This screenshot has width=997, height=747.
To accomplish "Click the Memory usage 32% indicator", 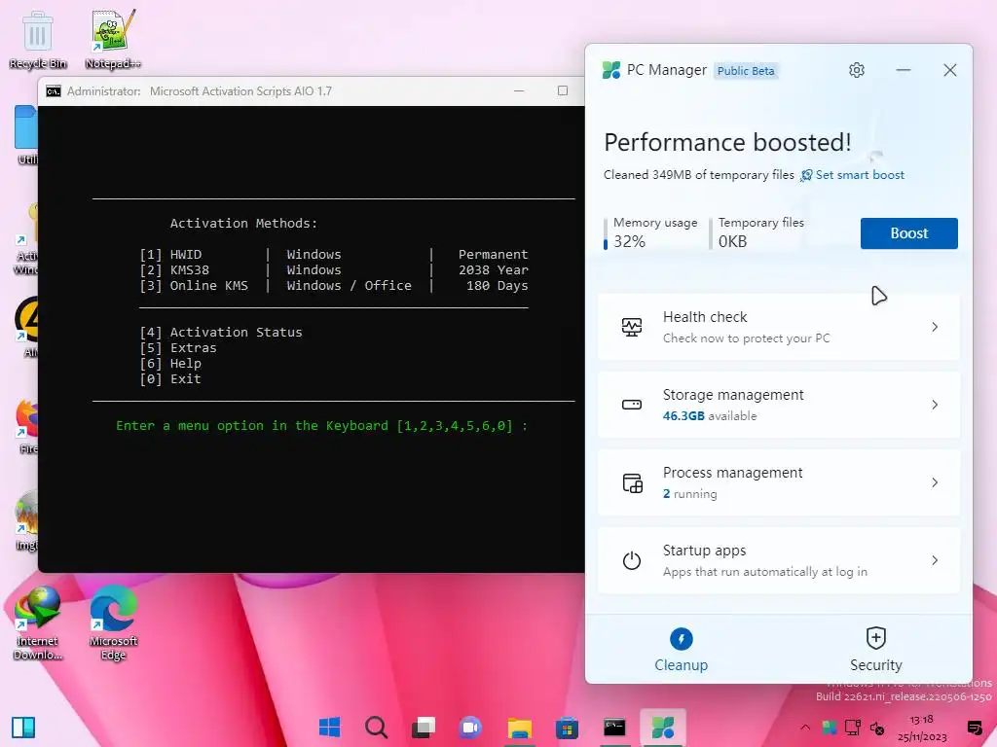I will [651, 233].
